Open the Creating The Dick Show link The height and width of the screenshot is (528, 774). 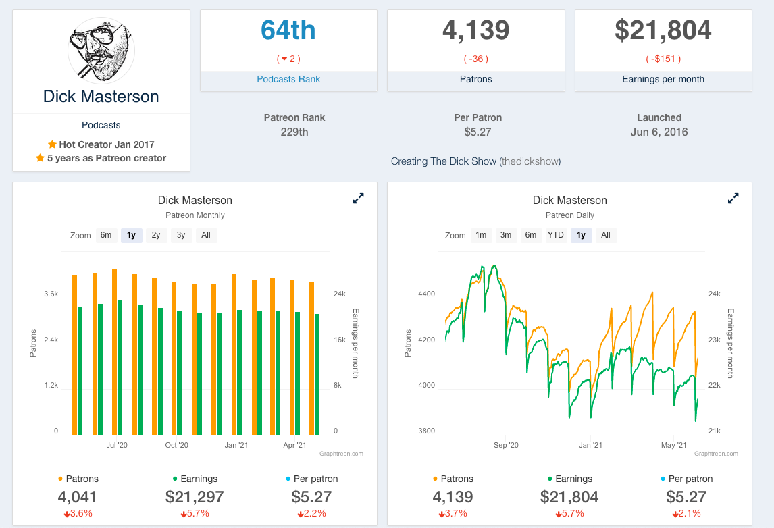pyautogui.click(x=475, y=161)
